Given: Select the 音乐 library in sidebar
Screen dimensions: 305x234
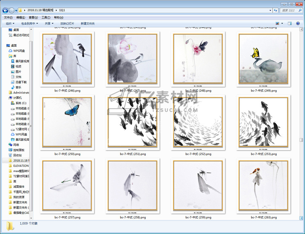Looking at the screenshot, I should click(x=18, y=87).
